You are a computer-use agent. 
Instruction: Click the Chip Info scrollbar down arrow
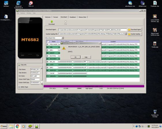coord(42,84)
